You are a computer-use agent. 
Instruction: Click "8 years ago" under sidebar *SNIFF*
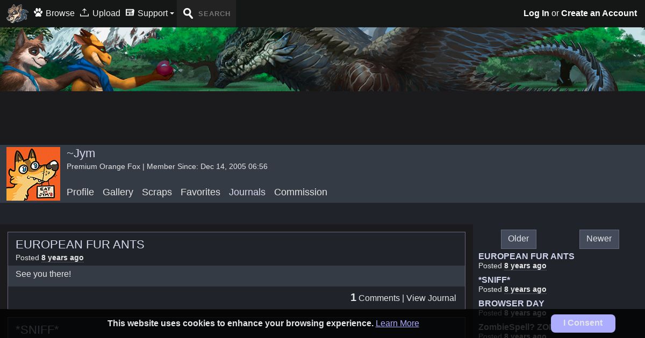[525, 289]
